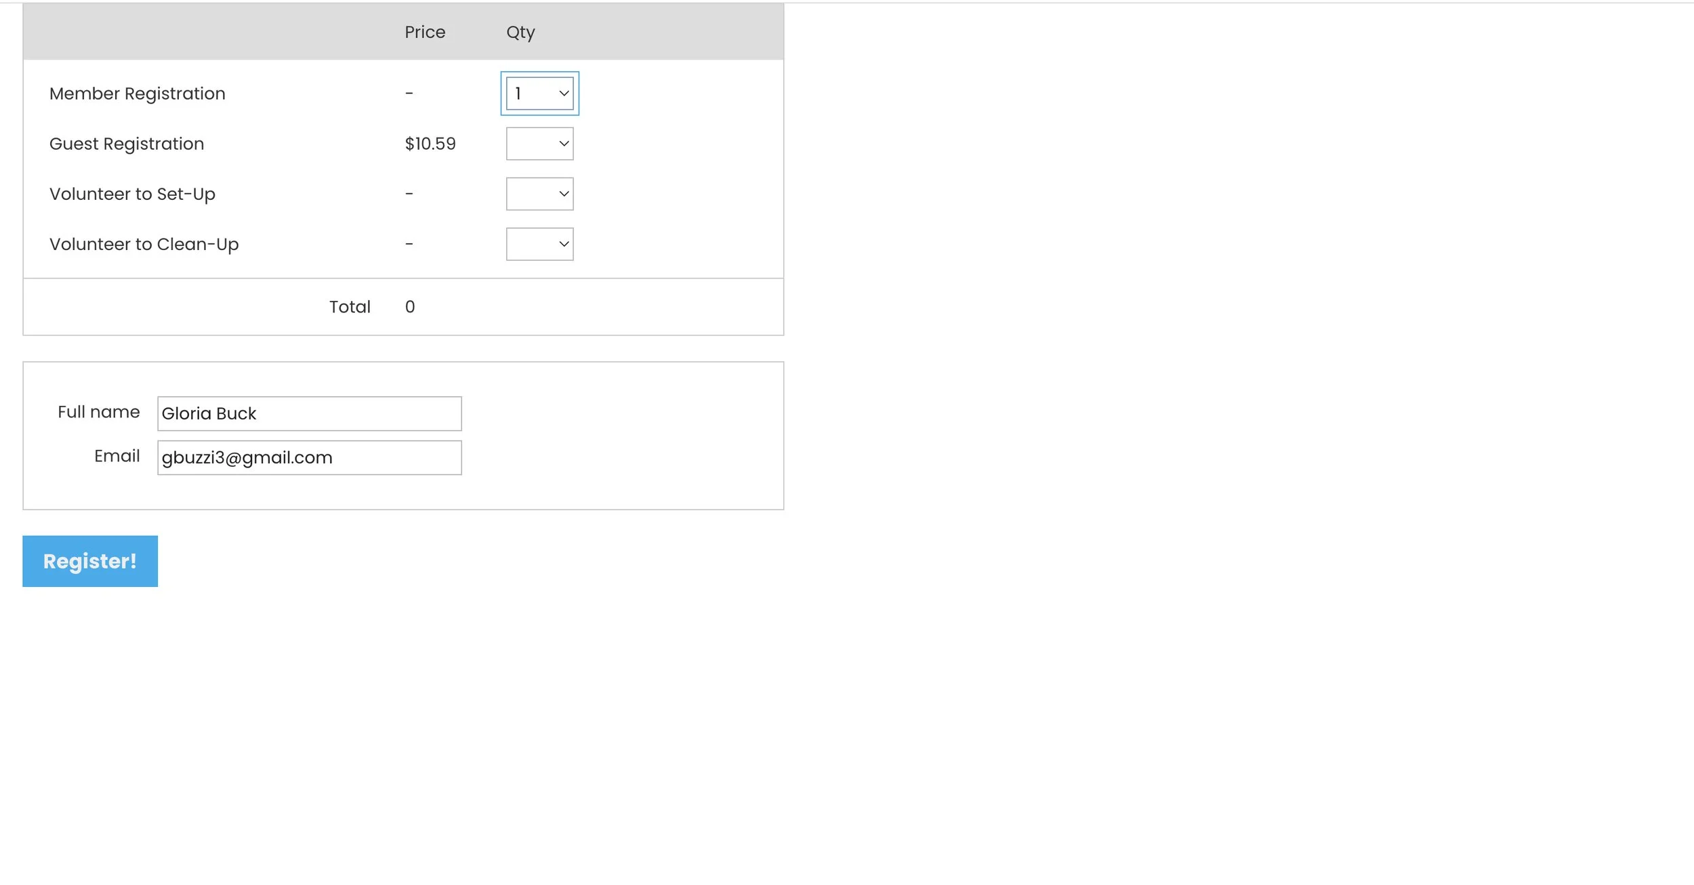
Task: Open Volunteer to Set-Up quantity selector
Action: click(x=539, y=194)
